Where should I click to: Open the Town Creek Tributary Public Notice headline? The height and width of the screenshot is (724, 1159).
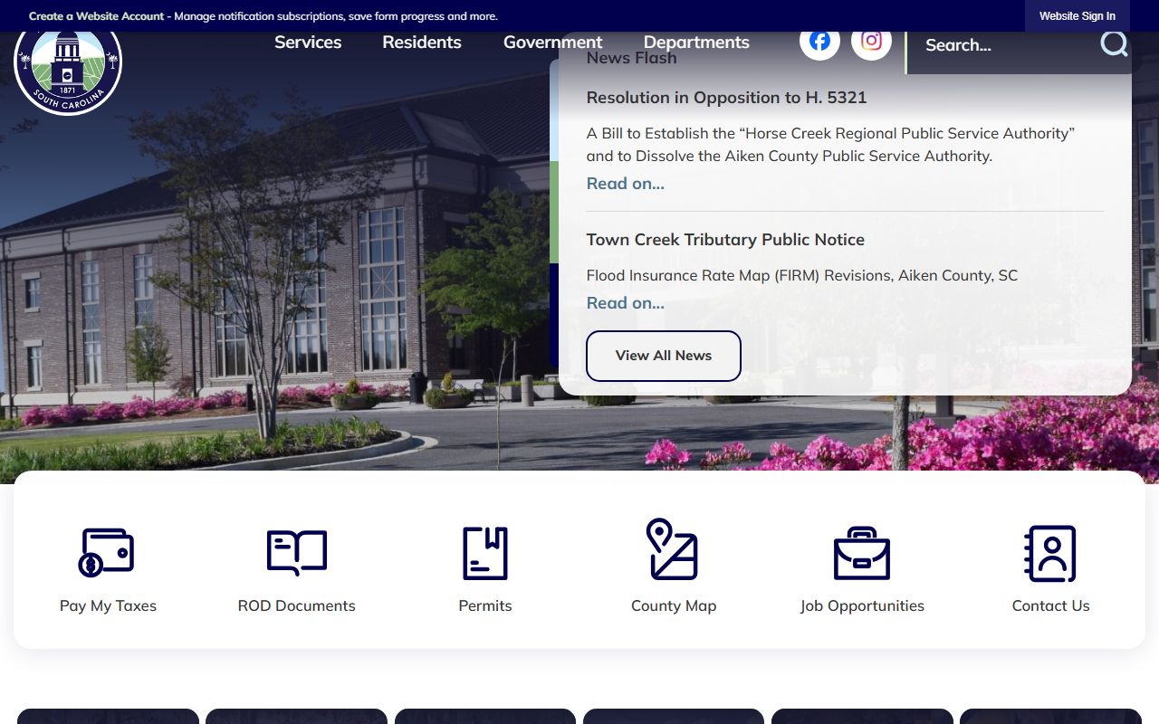(725, 240)
